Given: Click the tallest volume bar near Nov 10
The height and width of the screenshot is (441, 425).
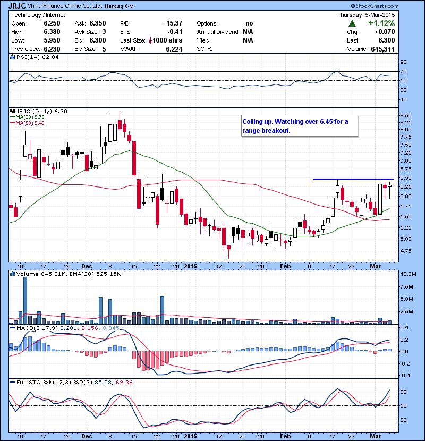Looking at the screenshot, I should [x=25, y=300].
